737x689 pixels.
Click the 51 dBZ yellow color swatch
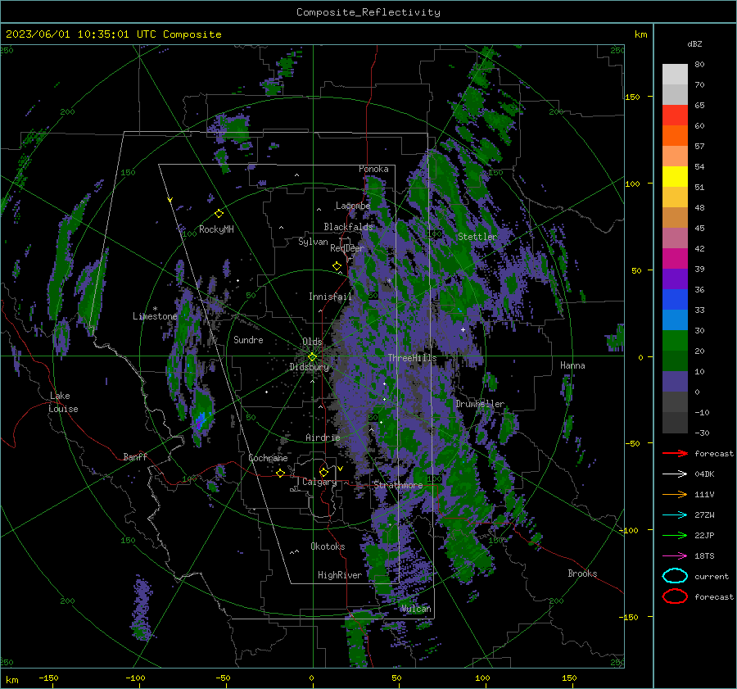point(675,176)
